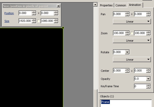154x107 pixels.
Task: Click the Position link label
Action: (x=9, y=13)
